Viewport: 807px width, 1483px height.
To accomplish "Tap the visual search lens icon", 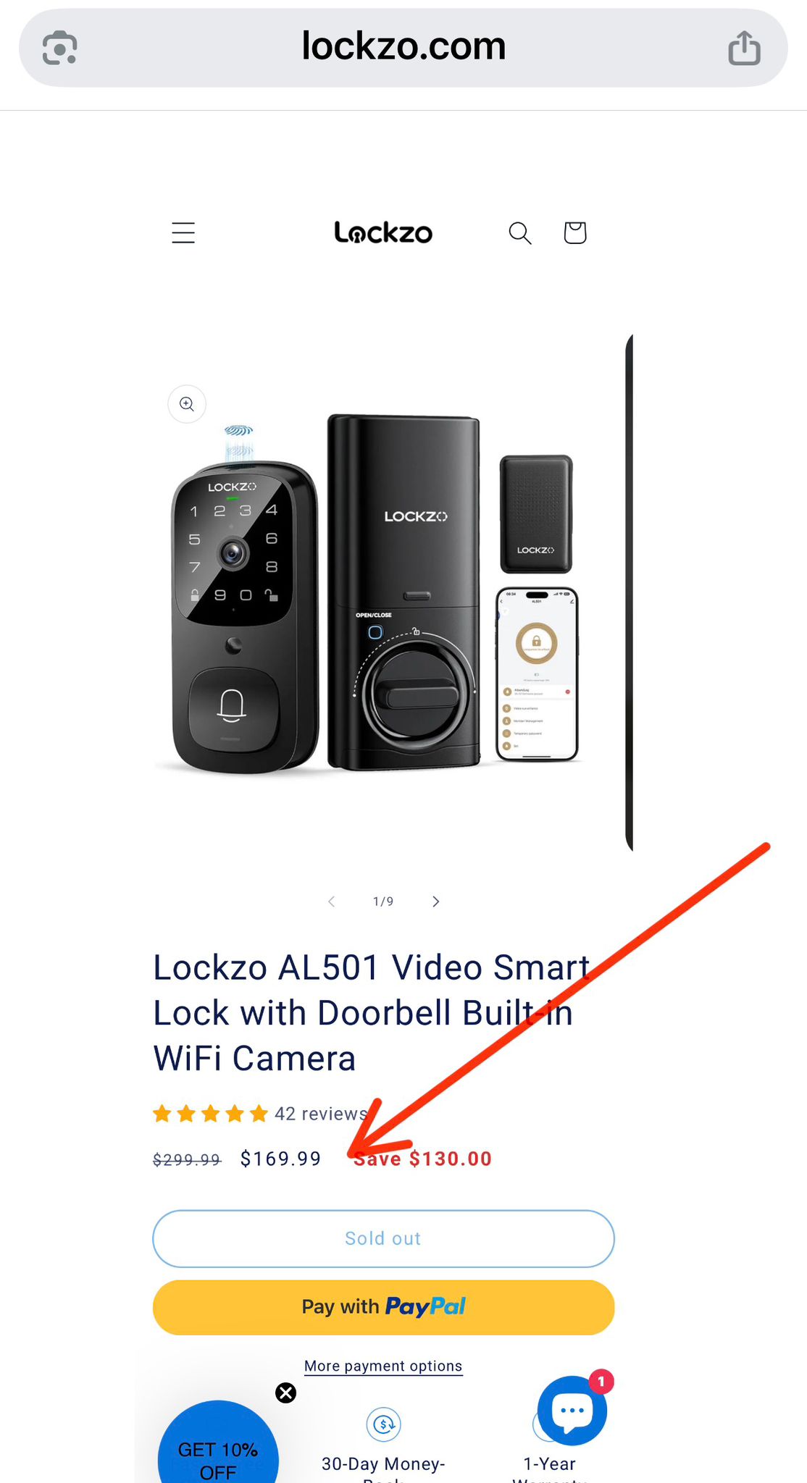I will [59, 48].
